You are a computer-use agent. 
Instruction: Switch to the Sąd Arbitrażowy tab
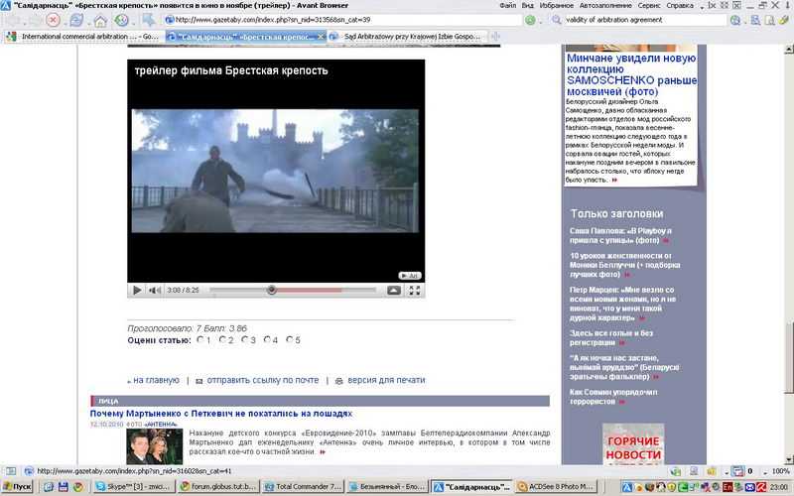pyautogui.click(x=408, y=37)
